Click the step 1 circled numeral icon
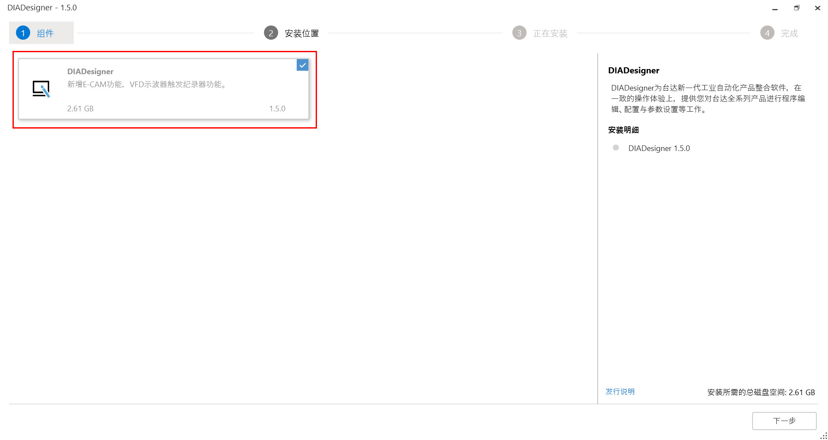Viewport: 828px width, 440px height. [x=22, y=32]
